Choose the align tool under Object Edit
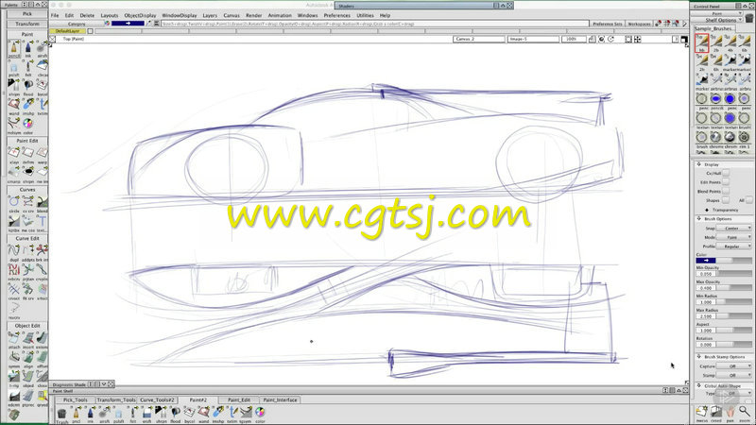Screen dimensions: 756x425 tap(28, 359)
